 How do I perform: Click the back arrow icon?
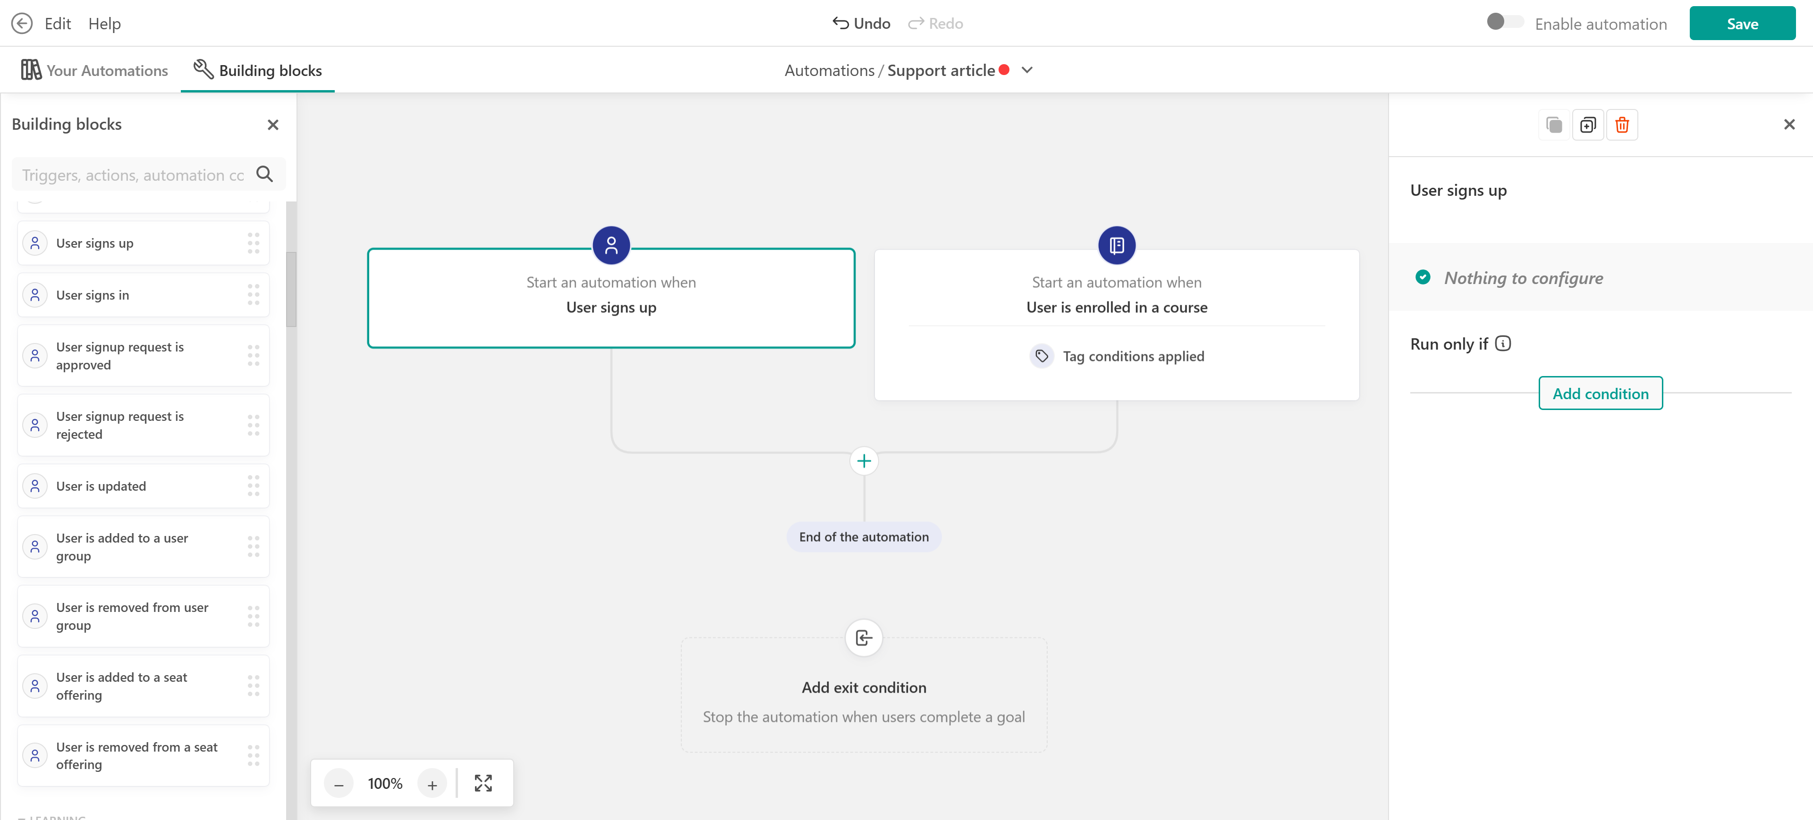22,23
